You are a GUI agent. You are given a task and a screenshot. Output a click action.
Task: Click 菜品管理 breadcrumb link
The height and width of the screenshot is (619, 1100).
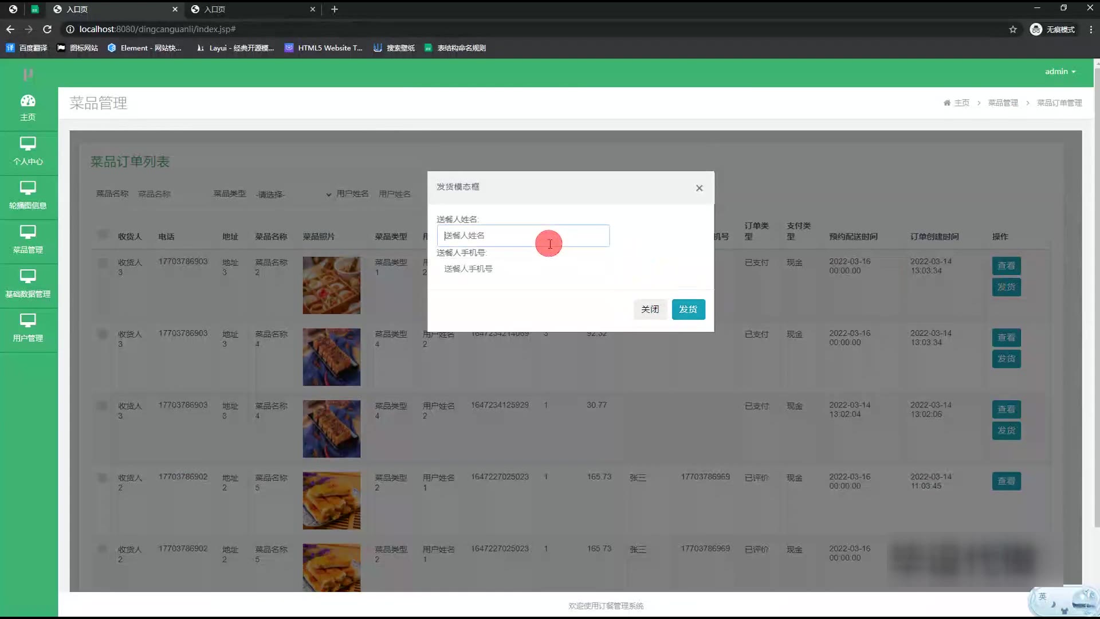point(1003,103)
